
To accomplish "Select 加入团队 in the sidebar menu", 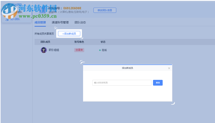I will [15, 19].
